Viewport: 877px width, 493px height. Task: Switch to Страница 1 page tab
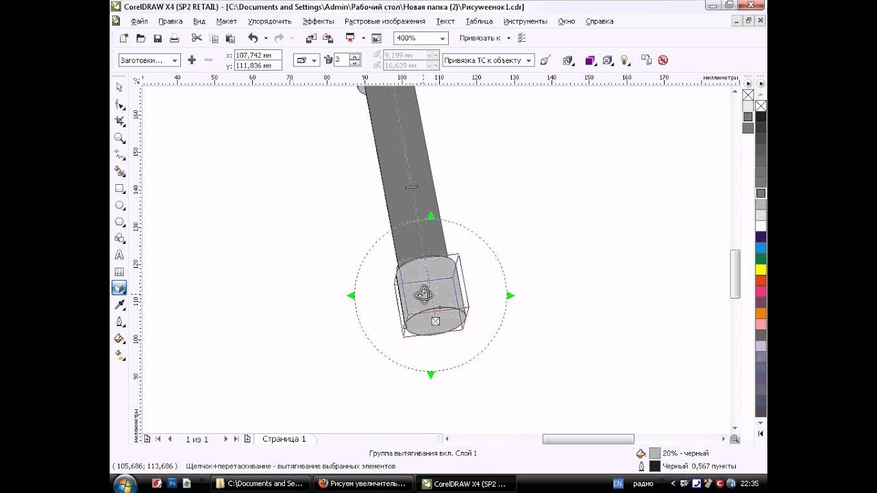pyautogui.click(x=284, y=439)
